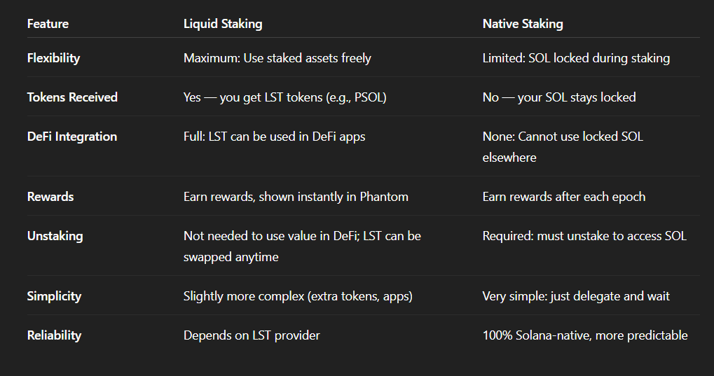The width and height of the screenshot is (714, 376).
Task: Click the Liquid Staking column header
Action: (223, 24)
